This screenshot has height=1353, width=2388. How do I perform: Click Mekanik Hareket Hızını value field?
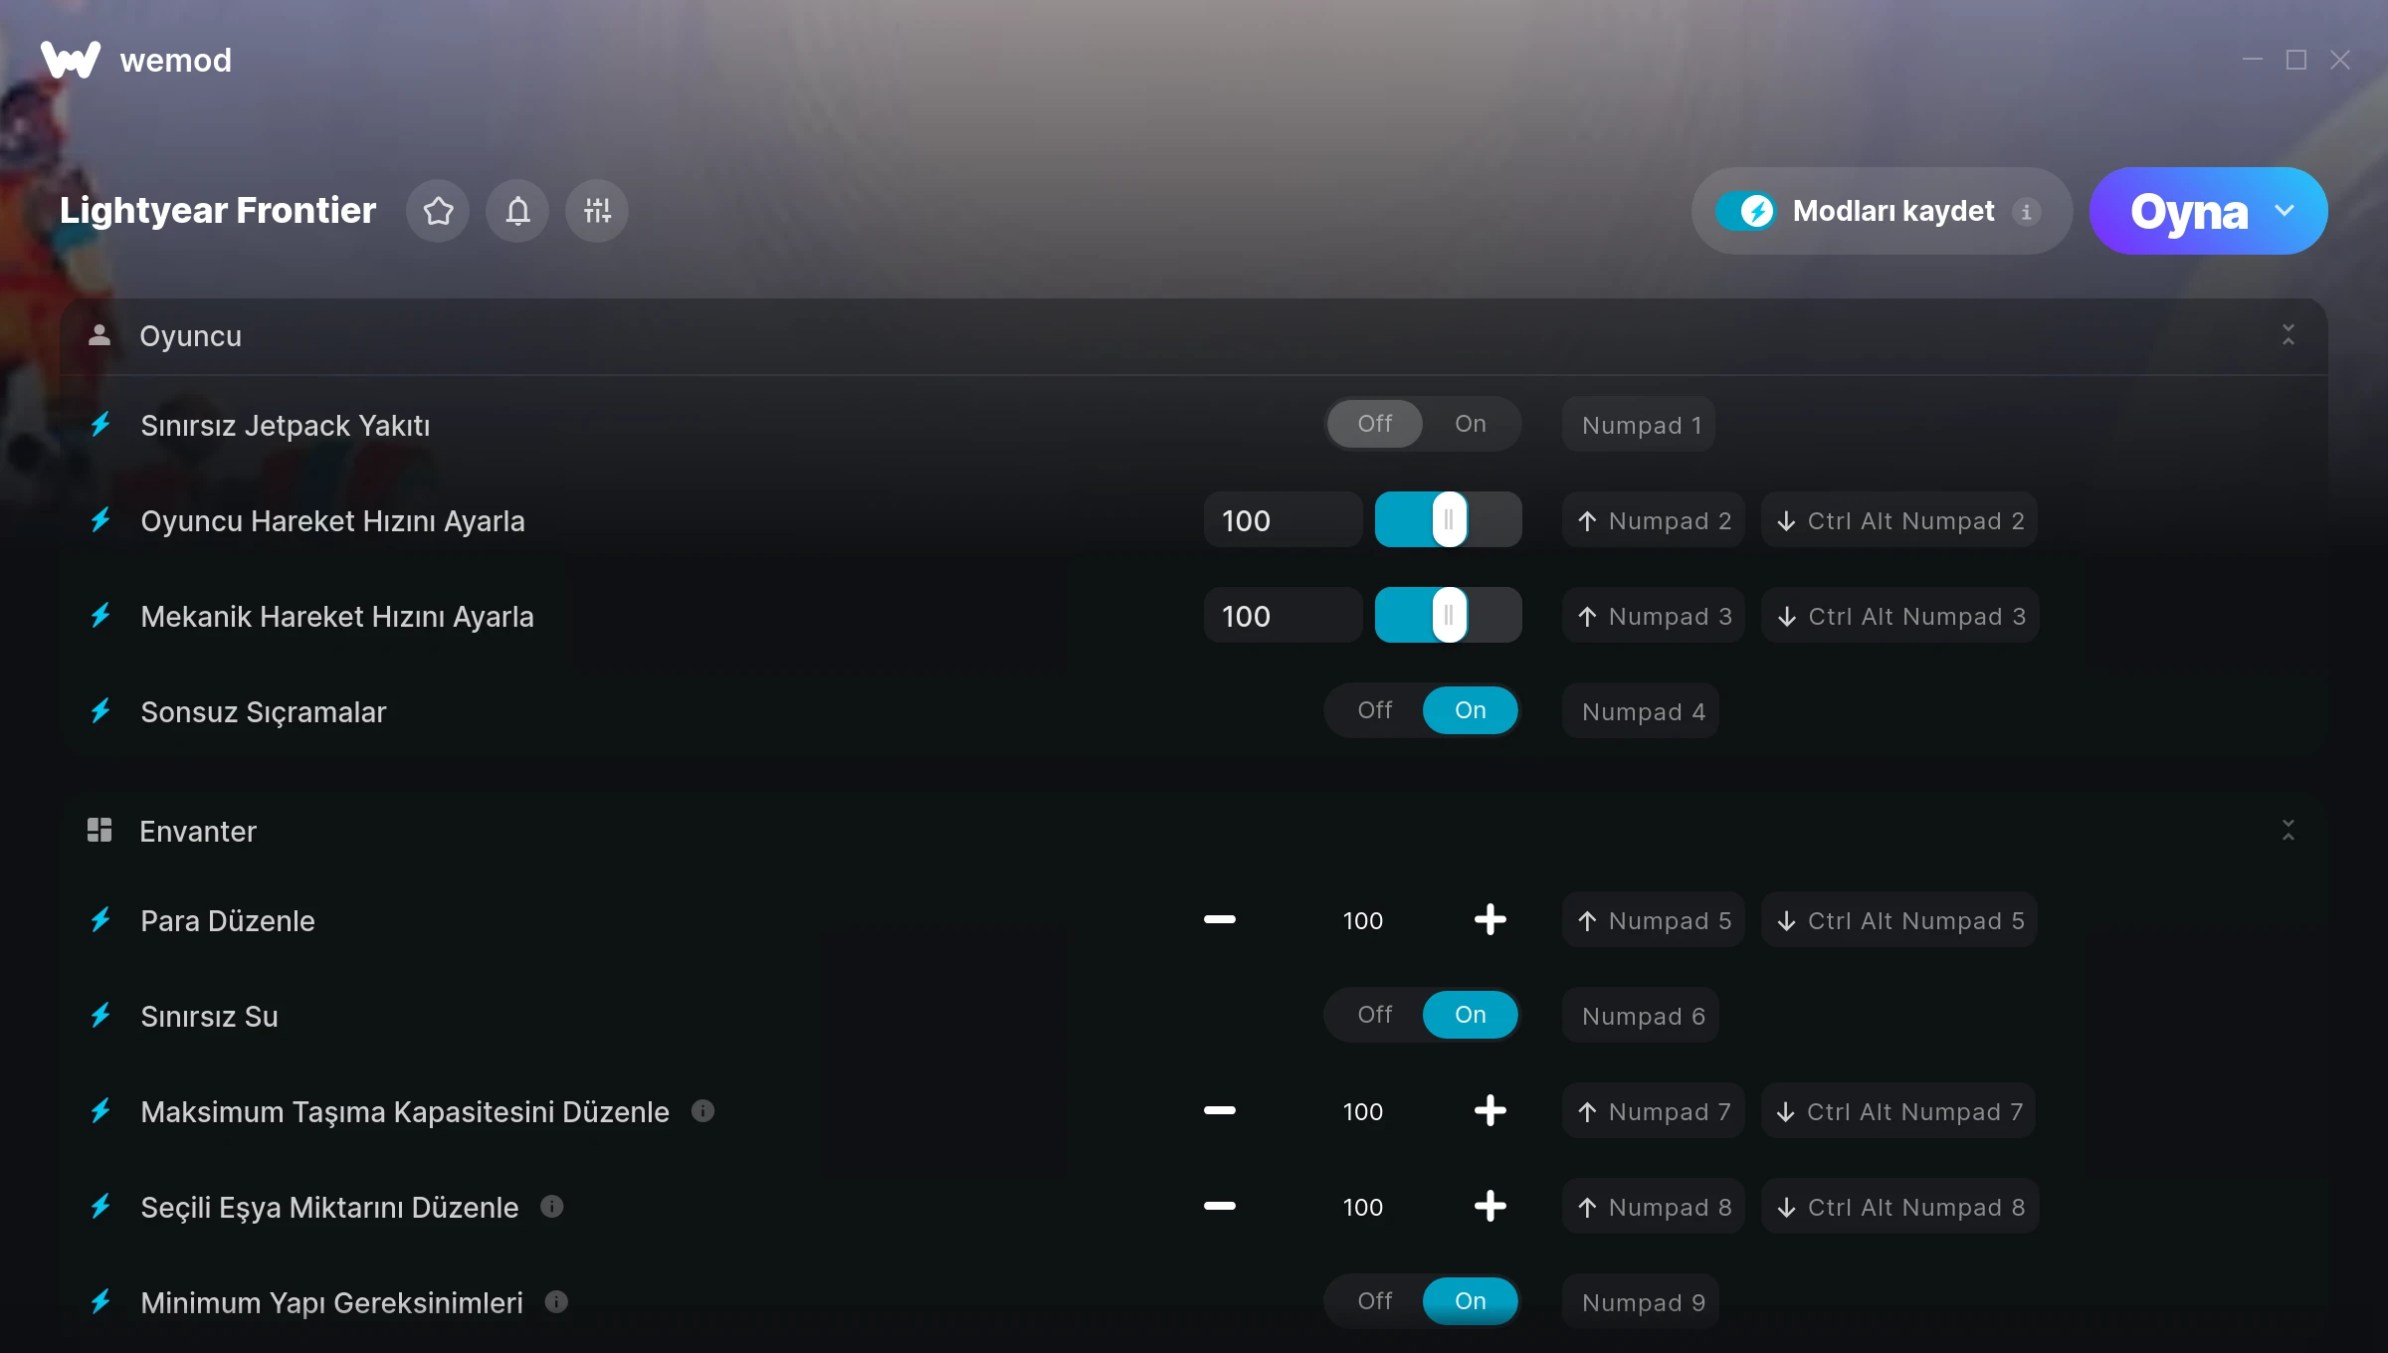click(1283, 615)
